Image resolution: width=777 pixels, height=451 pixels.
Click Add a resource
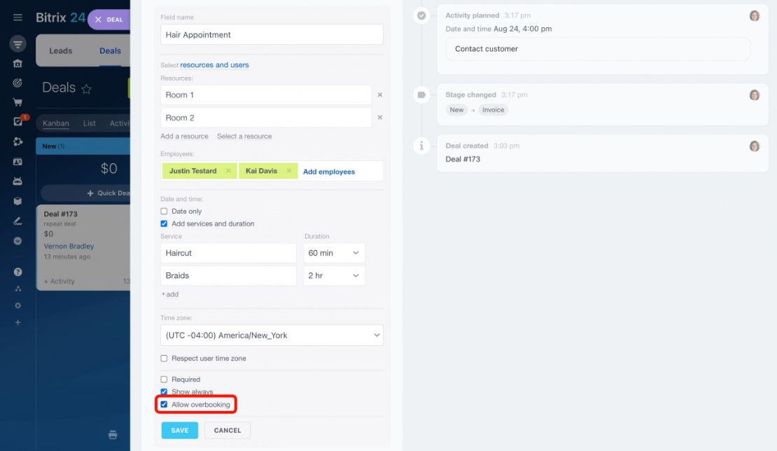coord(184,137)
